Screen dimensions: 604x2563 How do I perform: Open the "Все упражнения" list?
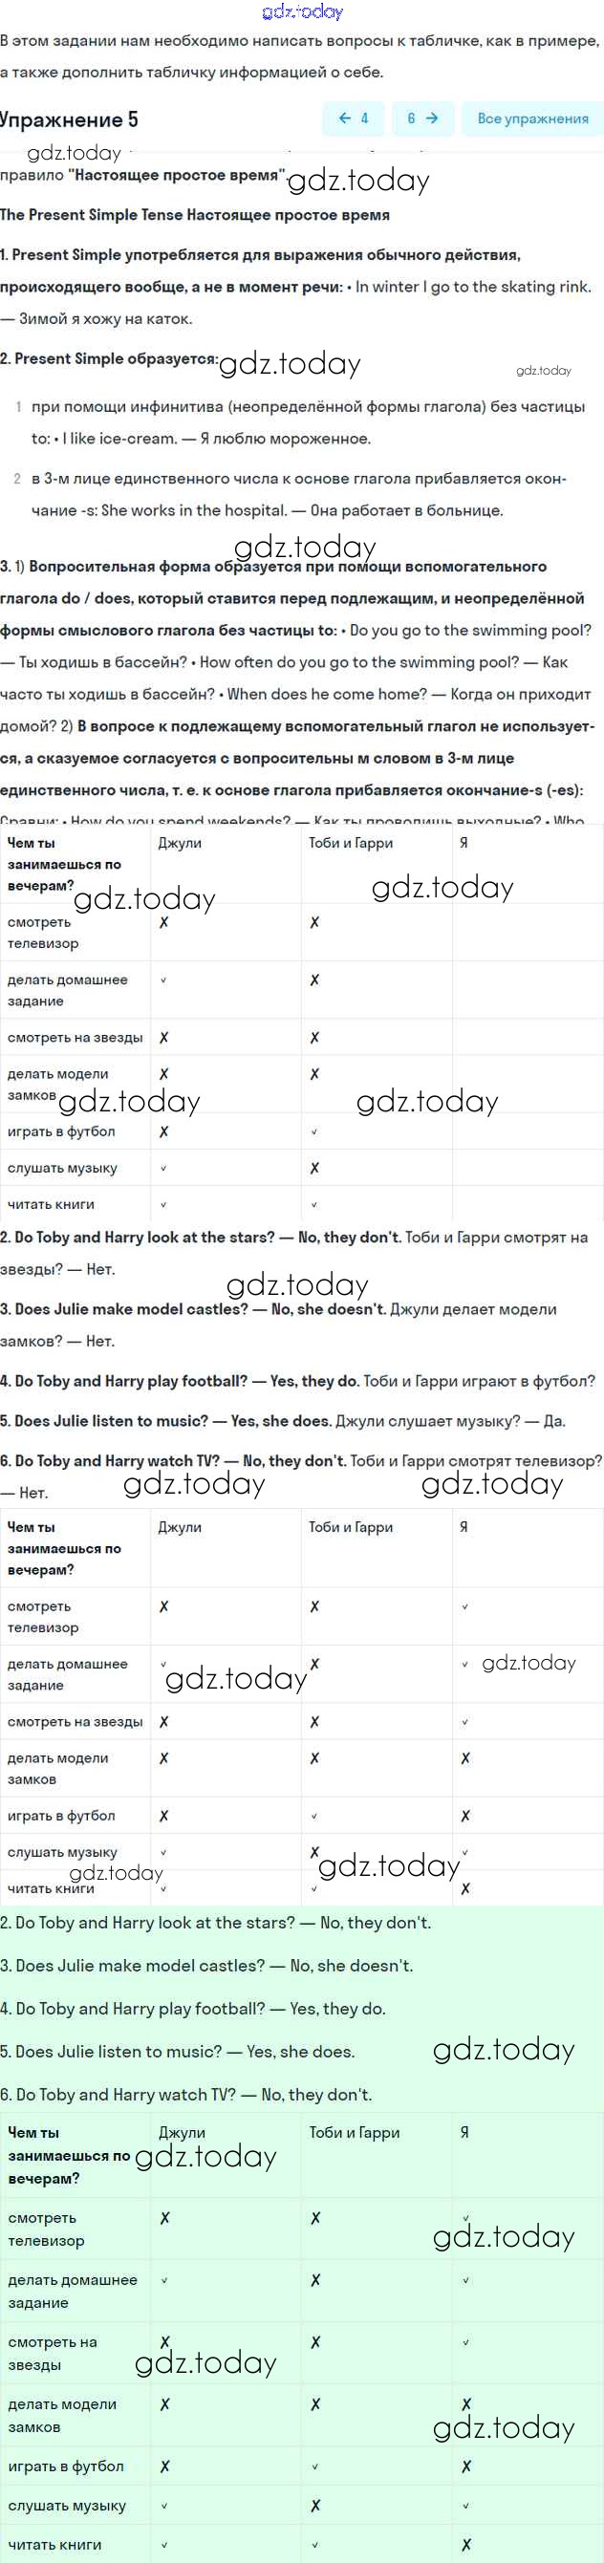point(532,118)
